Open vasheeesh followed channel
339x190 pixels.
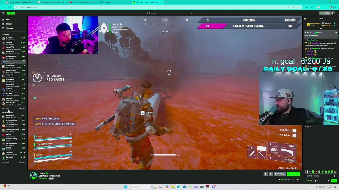13,80
